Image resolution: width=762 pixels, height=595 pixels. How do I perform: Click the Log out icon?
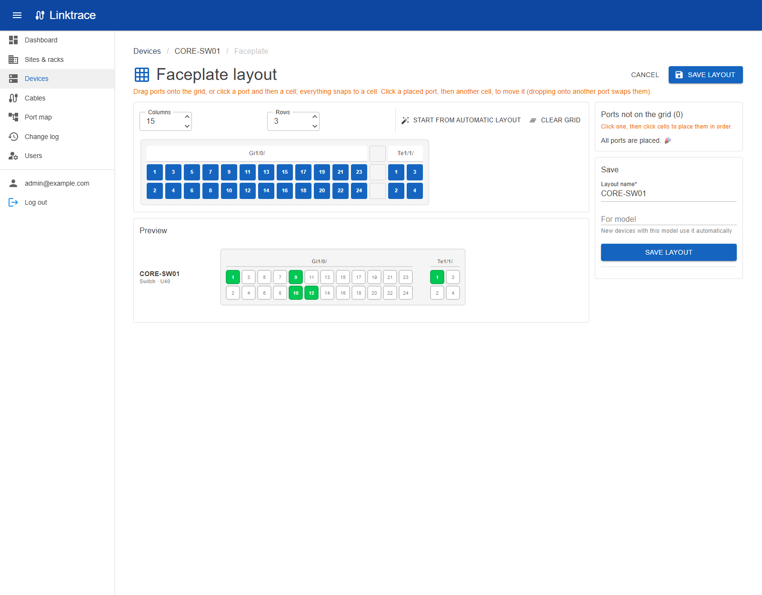click(x=13, y=202)
